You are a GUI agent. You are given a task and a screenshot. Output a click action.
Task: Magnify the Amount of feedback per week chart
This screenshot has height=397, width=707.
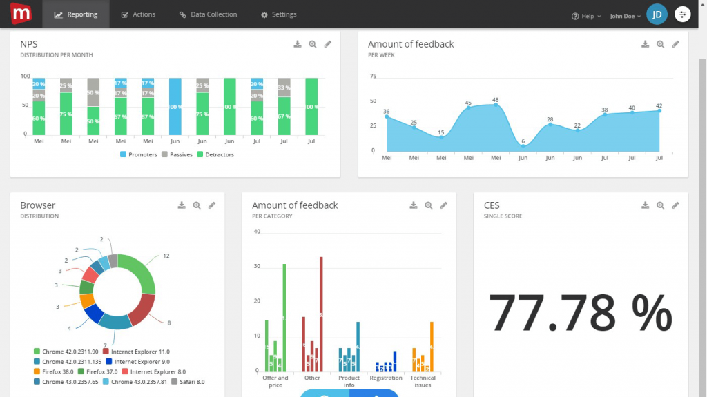(x=661, y=44)
